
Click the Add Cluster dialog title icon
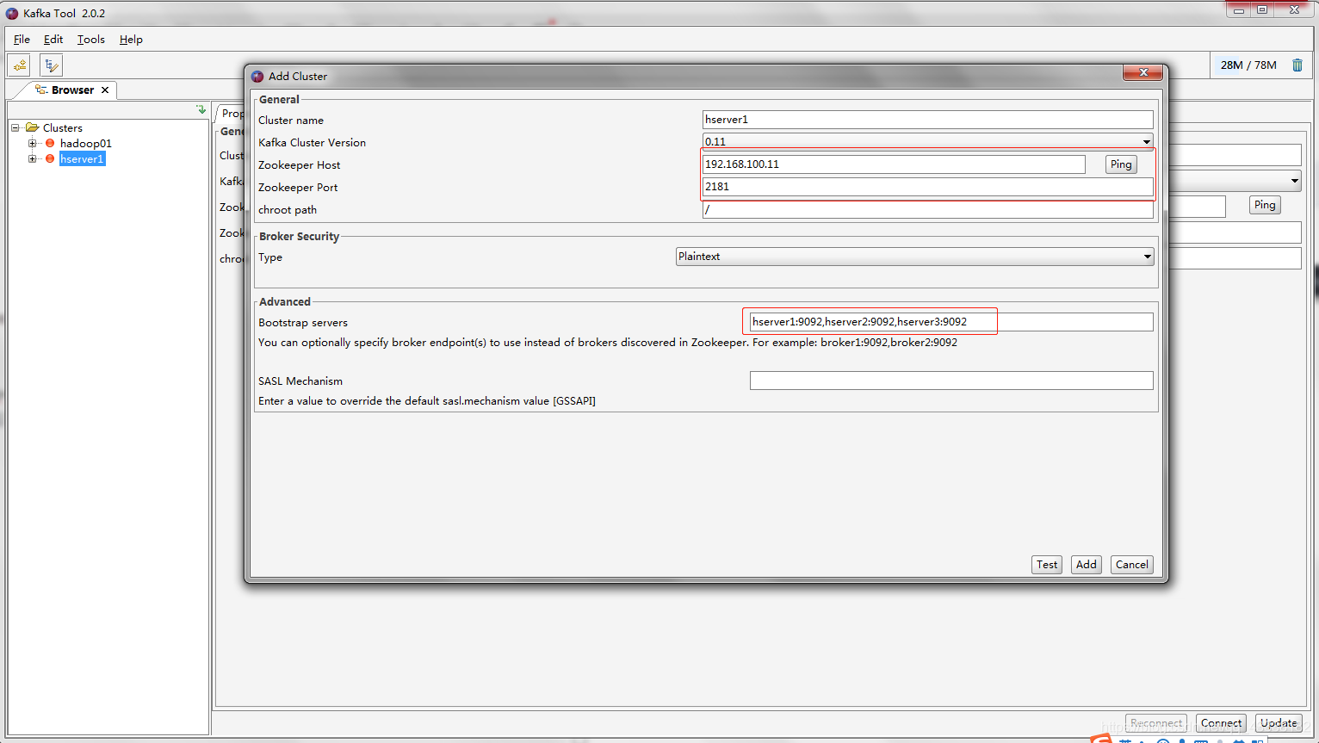click(x=257, y=77)
